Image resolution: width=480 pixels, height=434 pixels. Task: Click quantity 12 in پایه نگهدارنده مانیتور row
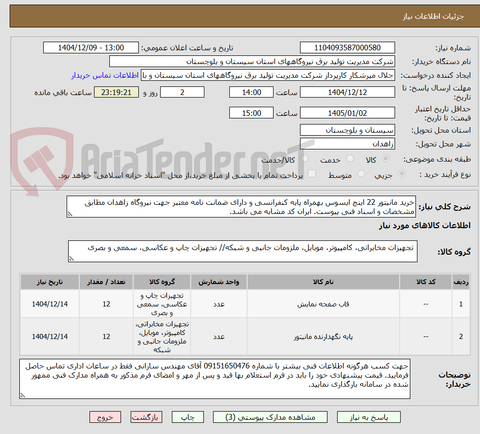[106, 336]
